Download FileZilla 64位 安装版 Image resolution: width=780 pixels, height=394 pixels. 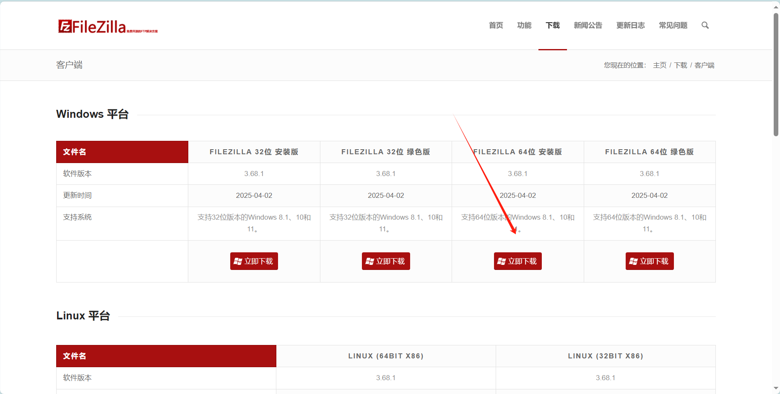click(x=518, y=261)
